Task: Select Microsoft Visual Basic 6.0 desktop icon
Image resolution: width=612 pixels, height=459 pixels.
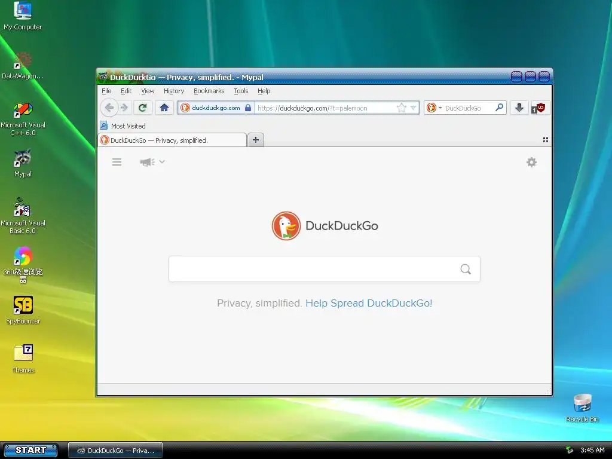Action: tap(23, 216)
